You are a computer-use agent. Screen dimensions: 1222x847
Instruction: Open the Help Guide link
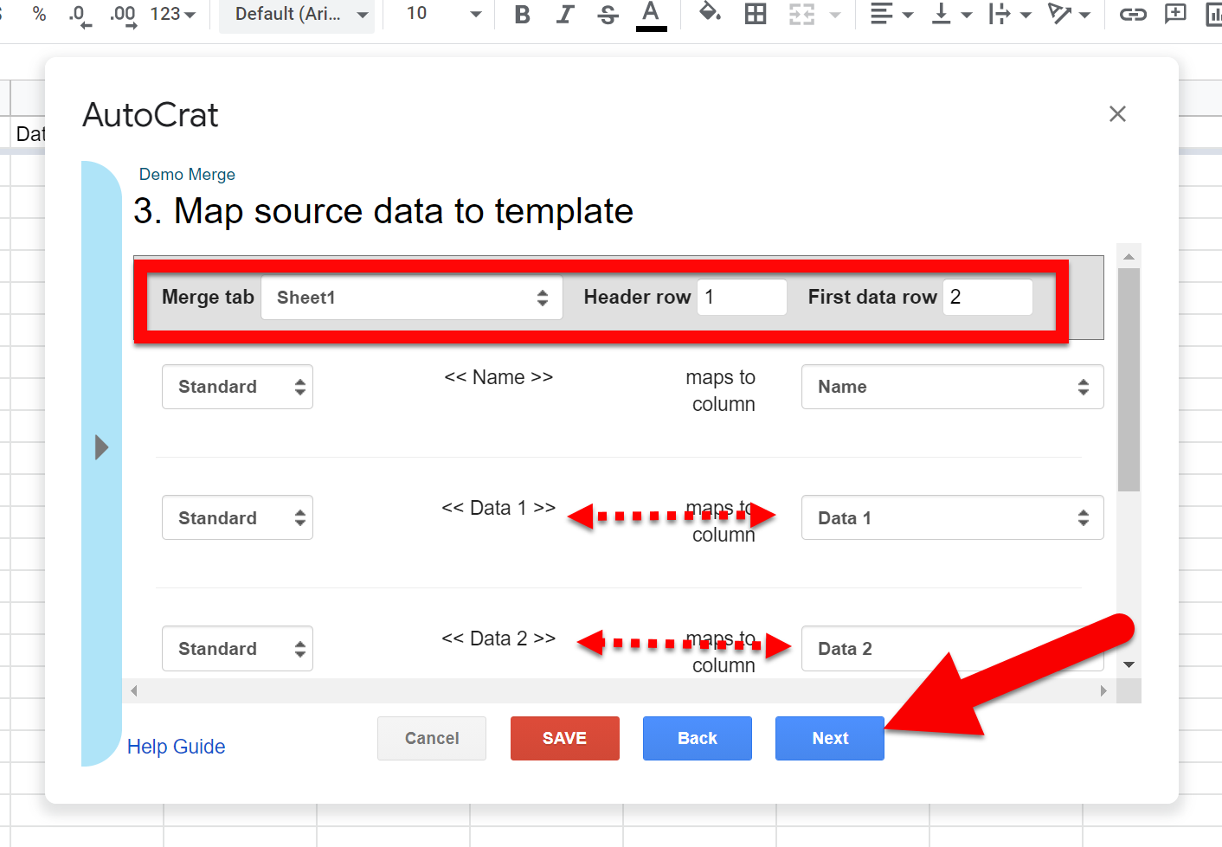177,747
